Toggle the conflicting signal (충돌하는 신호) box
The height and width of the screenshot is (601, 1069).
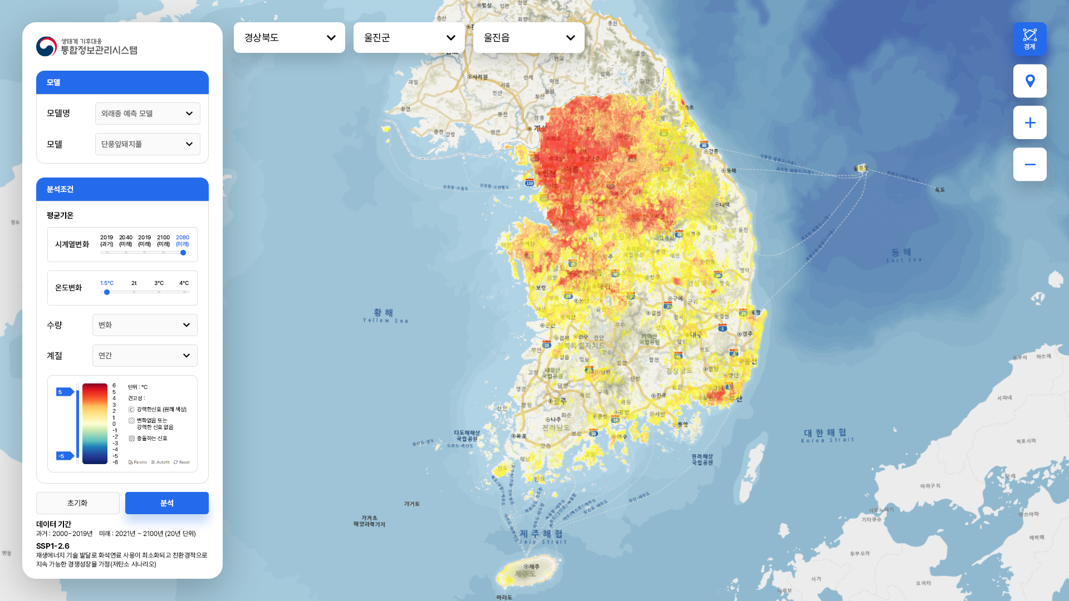[131, 439]
